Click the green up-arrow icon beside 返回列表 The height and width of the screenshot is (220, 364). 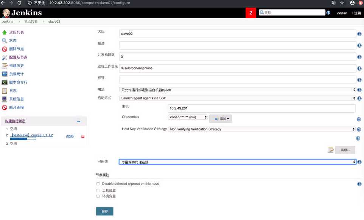coord(5,33)
